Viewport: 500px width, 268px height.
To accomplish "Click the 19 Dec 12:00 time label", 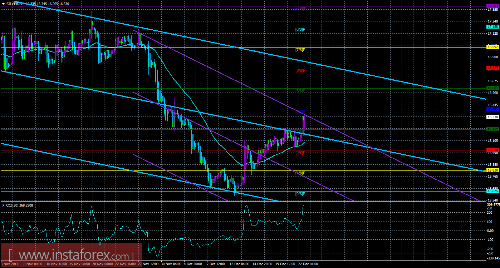I will pos(285,264).
